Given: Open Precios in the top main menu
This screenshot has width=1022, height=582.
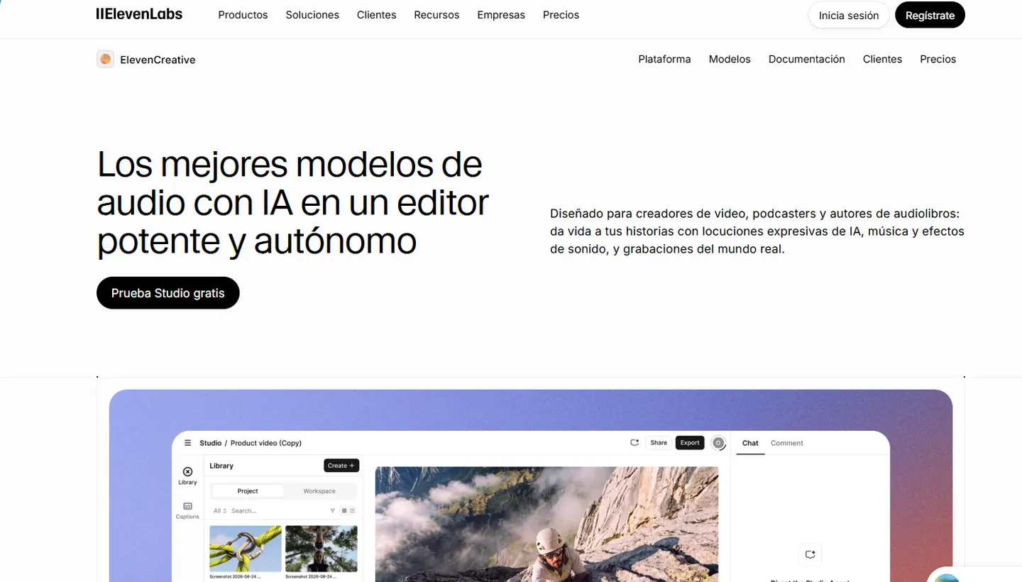Looking at the screenshot, I should [x=561, y=15].
